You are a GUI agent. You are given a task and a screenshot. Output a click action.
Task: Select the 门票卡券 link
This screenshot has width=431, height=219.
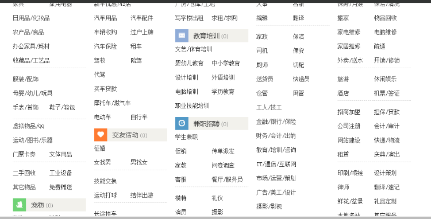(24, 154)
